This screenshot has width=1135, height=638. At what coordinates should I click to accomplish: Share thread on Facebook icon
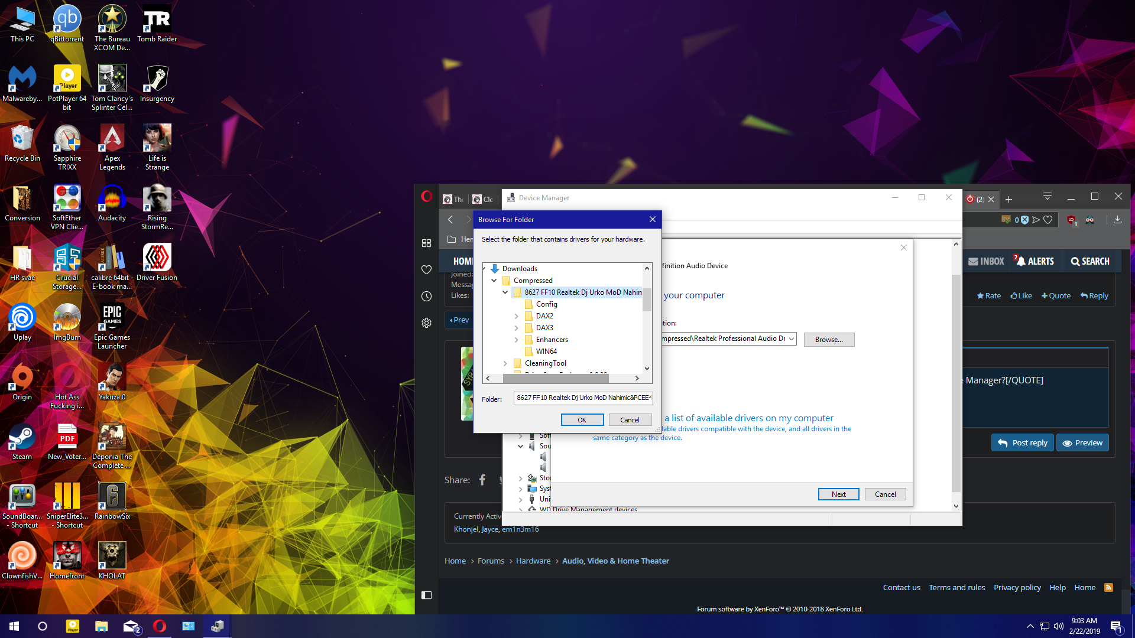click(482, 480)
